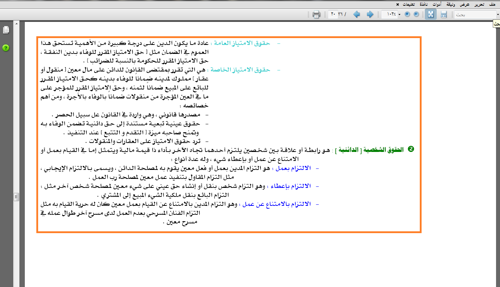This screenshot has width=500, height=287.
Task: Click the green circled number 2 bullet
Action: pyautogui.click(x=411, y=149)
